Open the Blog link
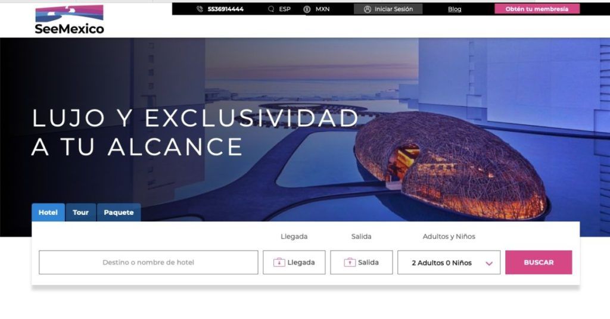 click(x=455, y=9)
